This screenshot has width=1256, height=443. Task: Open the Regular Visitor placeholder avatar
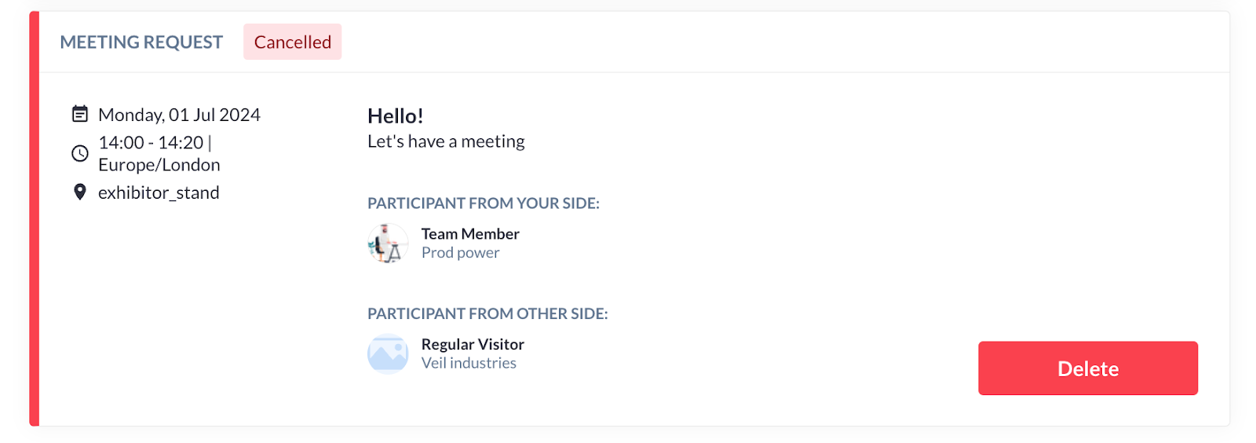point(388,353)
